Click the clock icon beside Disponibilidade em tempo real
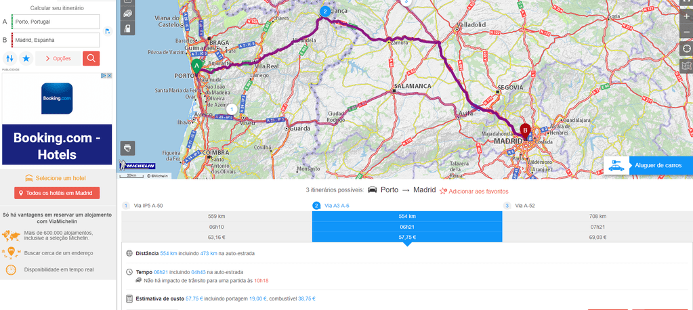Viewport: 693px width, 310px height. 11,269
